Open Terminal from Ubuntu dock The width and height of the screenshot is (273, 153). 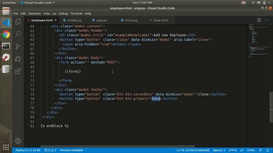(x=6, y=46)
